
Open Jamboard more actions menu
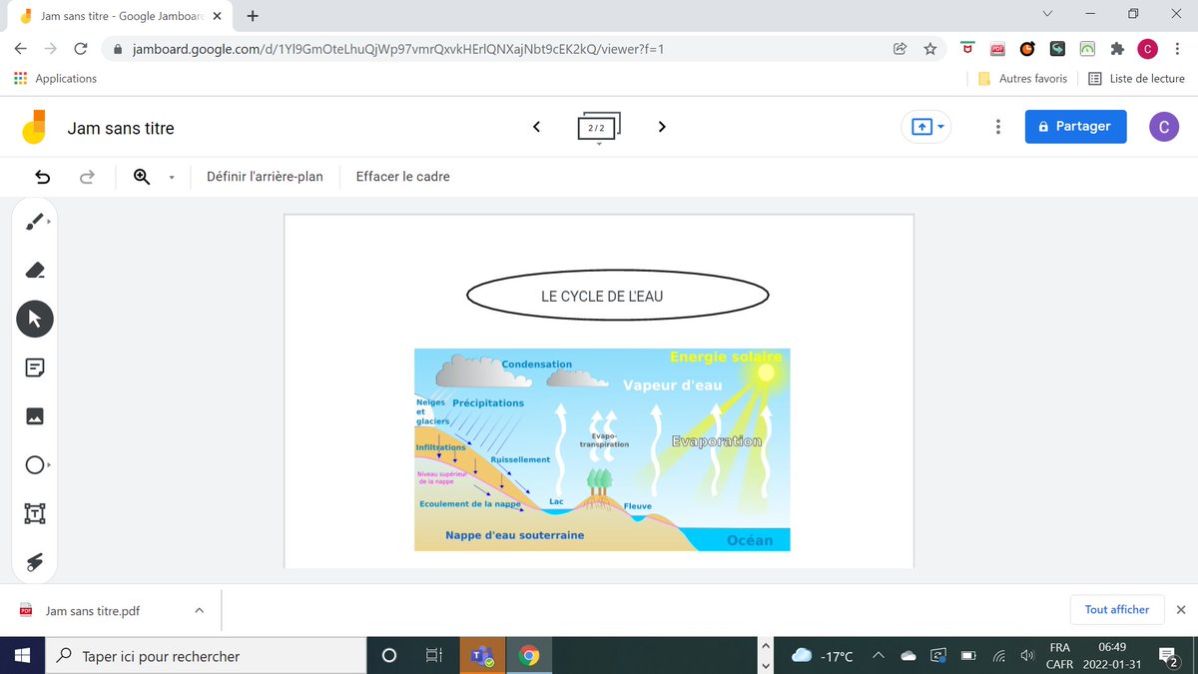998,127
